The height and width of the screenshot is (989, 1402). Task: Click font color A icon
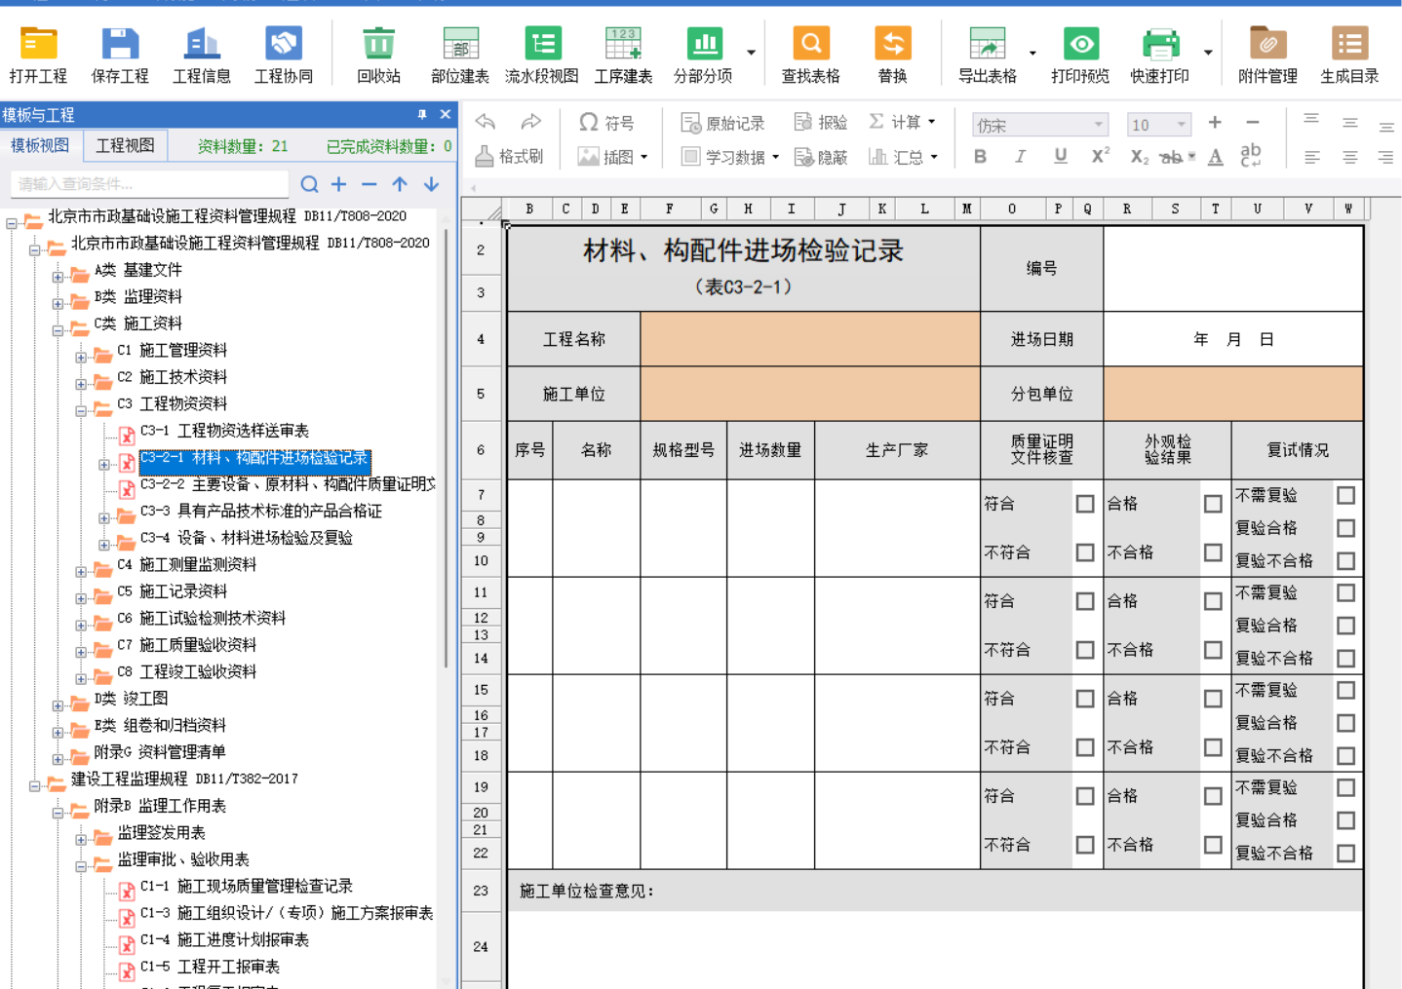click(1216, 157)
